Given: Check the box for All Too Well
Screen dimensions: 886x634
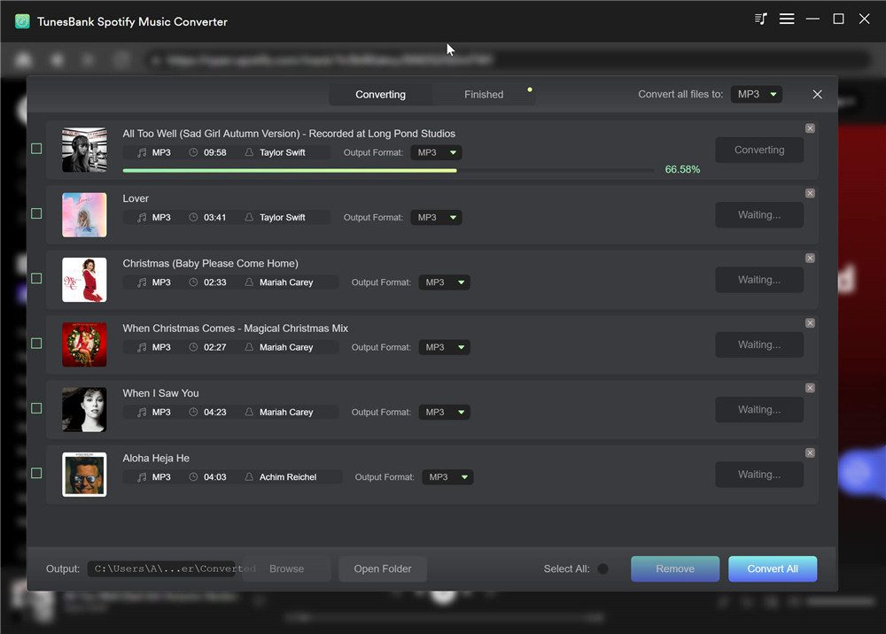Looking at the screenshot, I should (36, 149).
